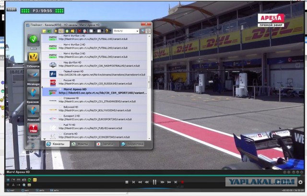Select channel Eurosport 2 HD
Screen dimensions: 307x196
94,118
